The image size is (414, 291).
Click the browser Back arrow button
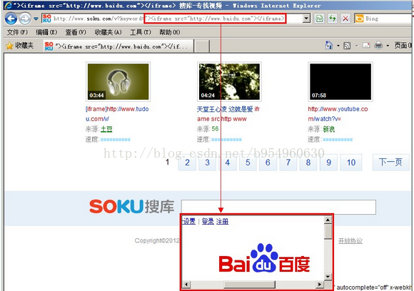tap(11, 19)
